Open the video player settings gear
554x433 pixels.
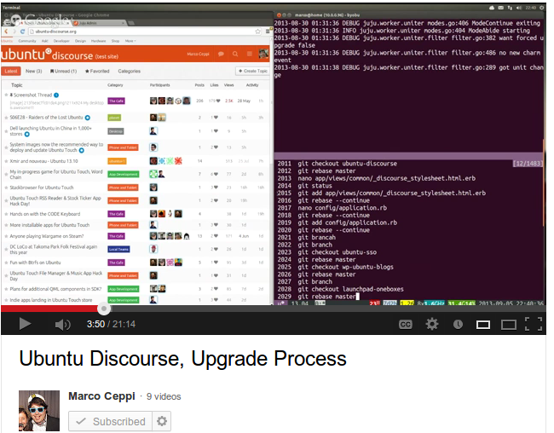432,324
